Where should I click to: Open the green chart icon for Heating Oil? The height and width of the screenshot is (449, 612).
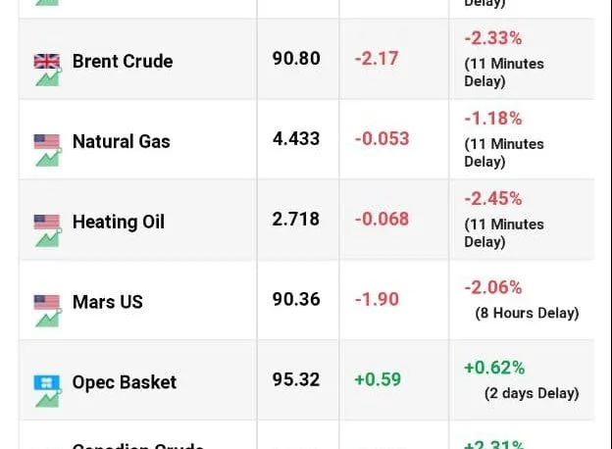click(48, 238)
